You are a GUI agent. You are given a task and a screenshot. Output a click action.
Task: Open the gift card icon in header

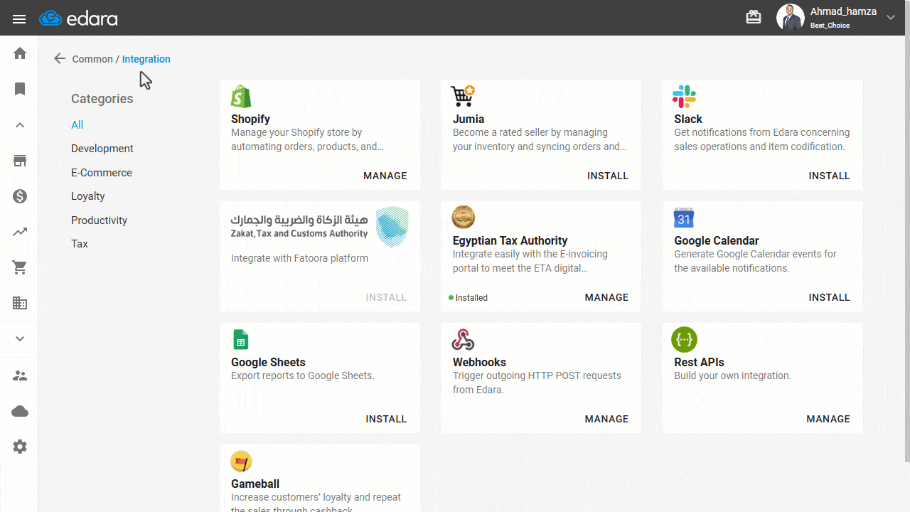754,18
